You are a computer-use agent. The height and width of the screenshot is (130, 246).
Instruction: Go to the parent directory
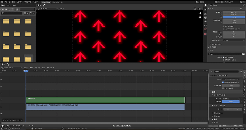pos(9,9)
